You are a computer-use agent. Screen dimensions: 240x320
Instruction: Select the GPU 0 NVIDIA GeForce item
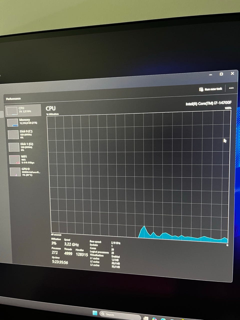pos(25,172)
